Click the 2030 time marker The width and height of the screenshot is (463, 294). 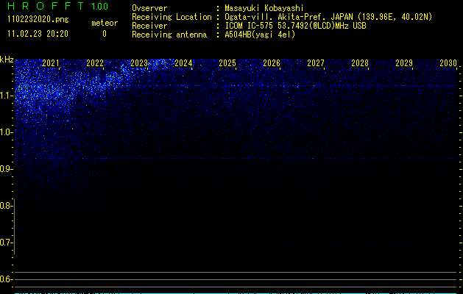448,63
